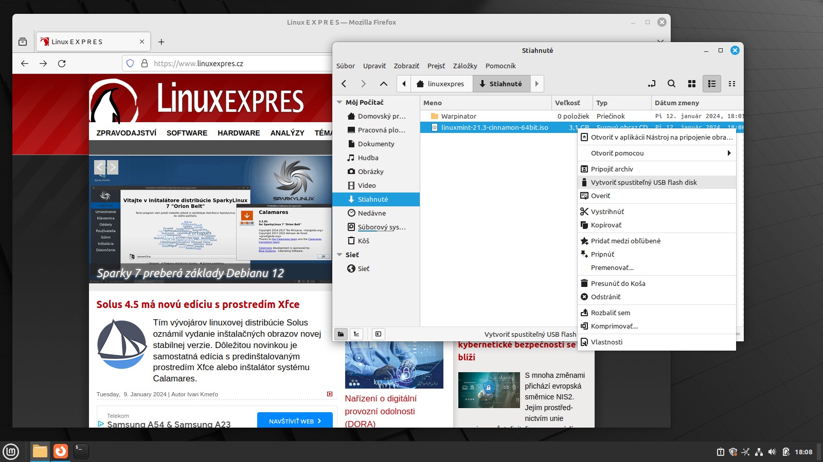Choose Vystrihnúť from context menu
Viewport: 823px width, 462px height.
[657, 211]
